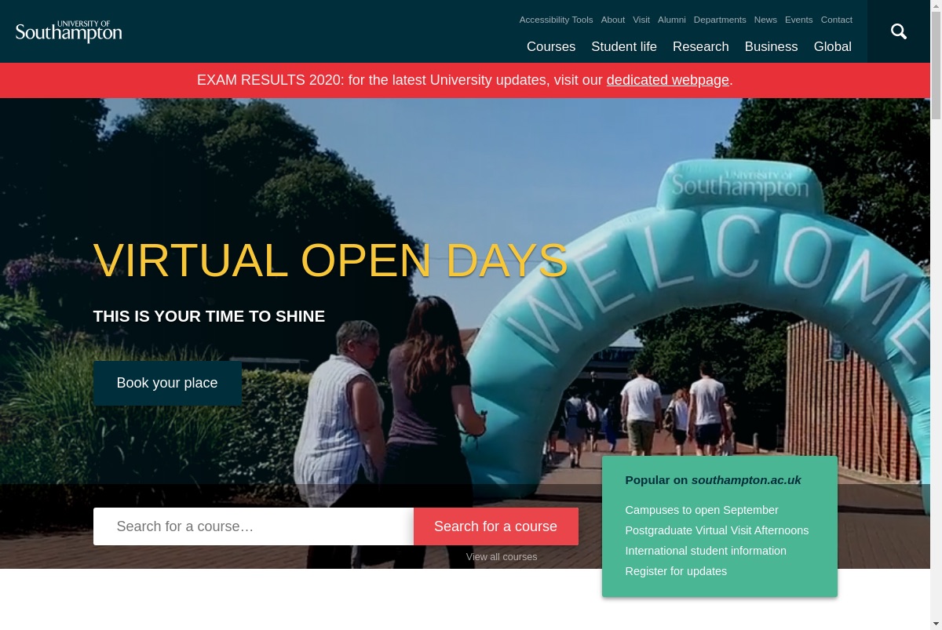This screenshot has height=630, width=942.
Task: Open the Visit link in top bar
Action: (641, 20)
